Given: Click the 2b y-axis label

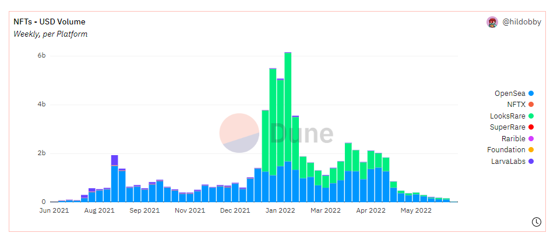Looking at the screenshot, I should (x=42, y=153).
